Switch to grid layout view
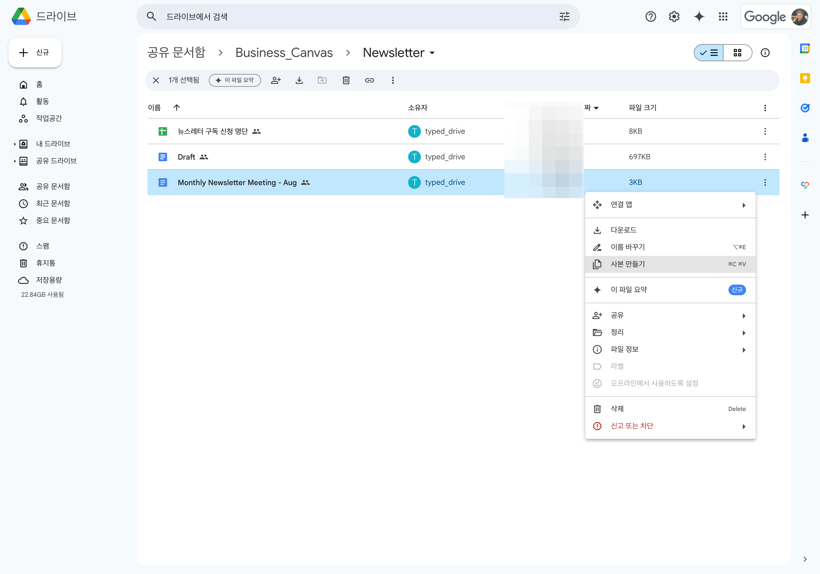The image size is (820, 574). (x=738, y=53)
